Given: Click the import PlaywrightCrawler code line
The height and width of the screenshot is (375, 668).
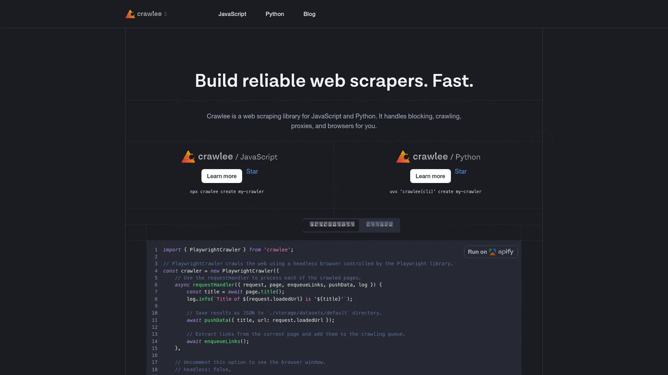Looking at the screenshot, I should click(228, 250).
